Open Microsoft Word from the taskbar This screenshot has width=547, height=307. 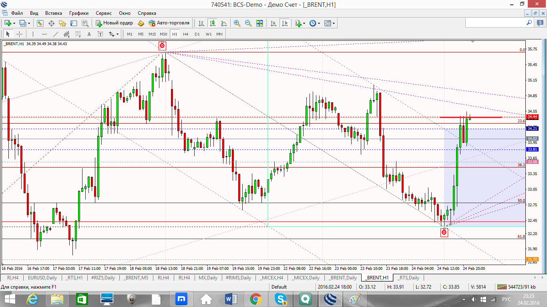pos(231,299)
